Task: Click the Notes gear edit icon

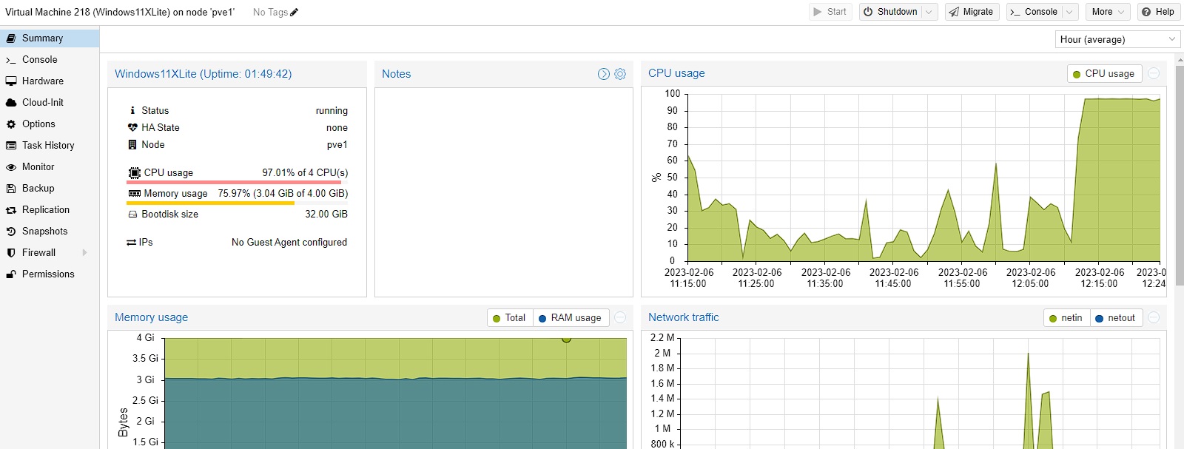Action: [620, 74]
